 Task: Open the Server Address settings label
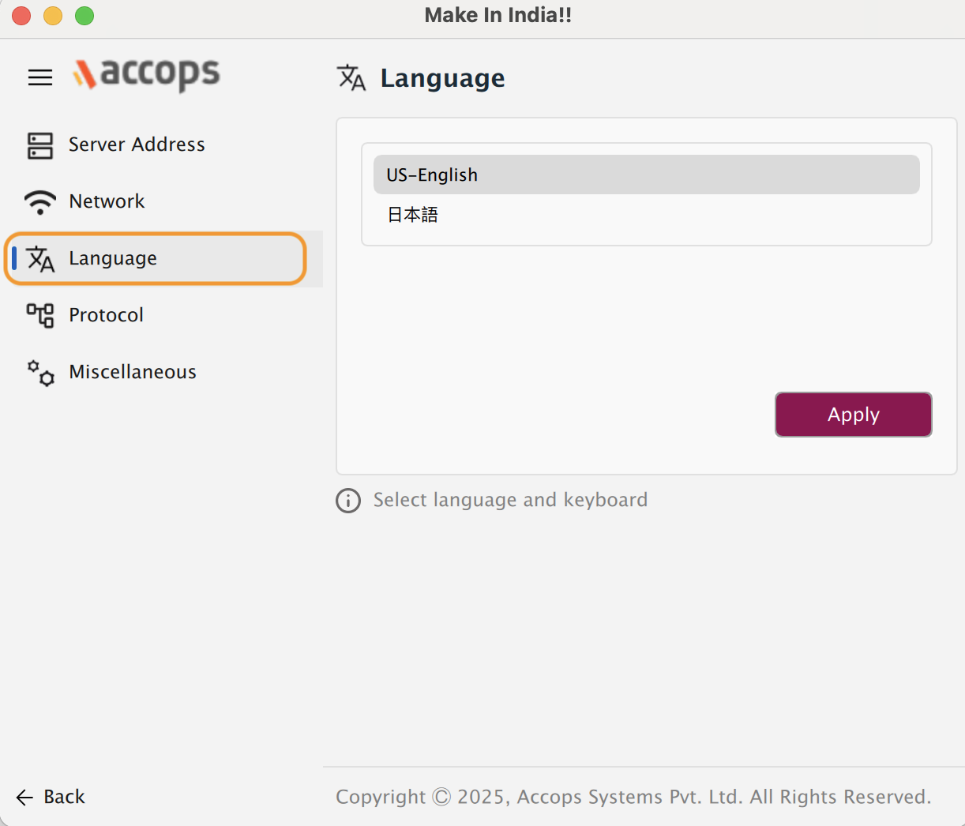137,145
